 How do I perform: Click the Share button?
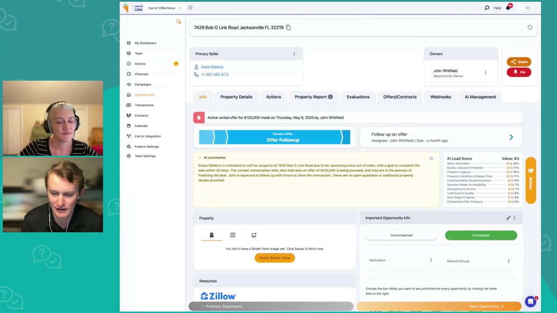(x=519, y=62)
